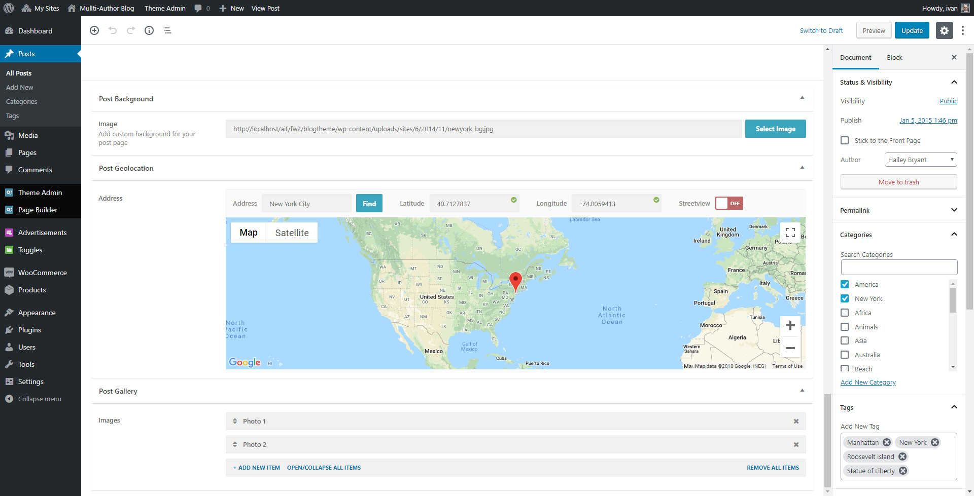Image resolution: width=974 pixels, height=496 pixels.
Task: Switch to the Block tab
Action: tap(894, 57)
